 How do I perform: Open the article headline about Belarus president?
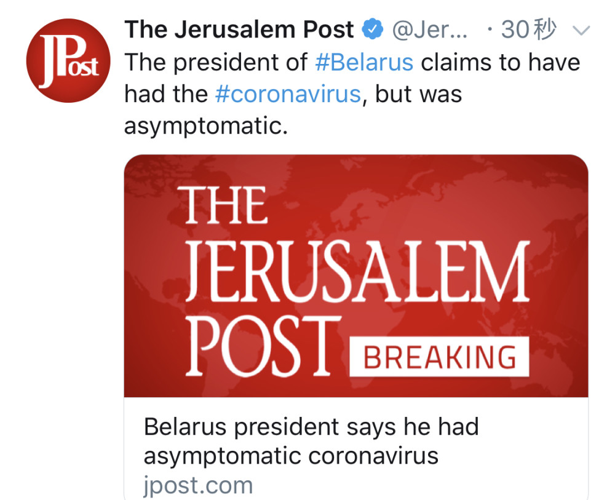pyautogui.click(x=311, y=442)
